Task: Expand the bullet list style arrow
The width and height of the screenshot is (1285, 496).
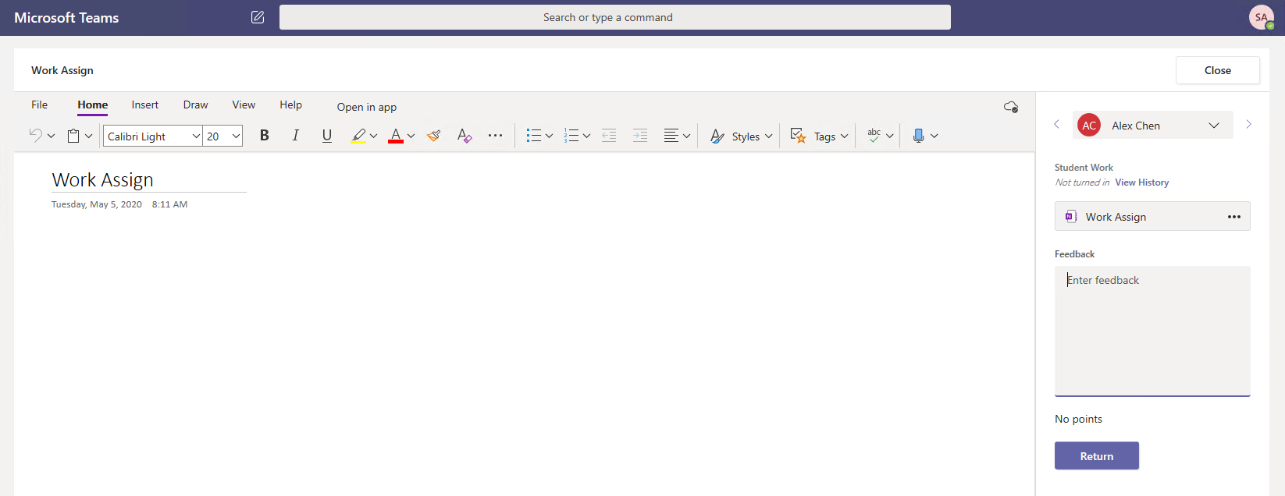Action: (x=550, y=136)
